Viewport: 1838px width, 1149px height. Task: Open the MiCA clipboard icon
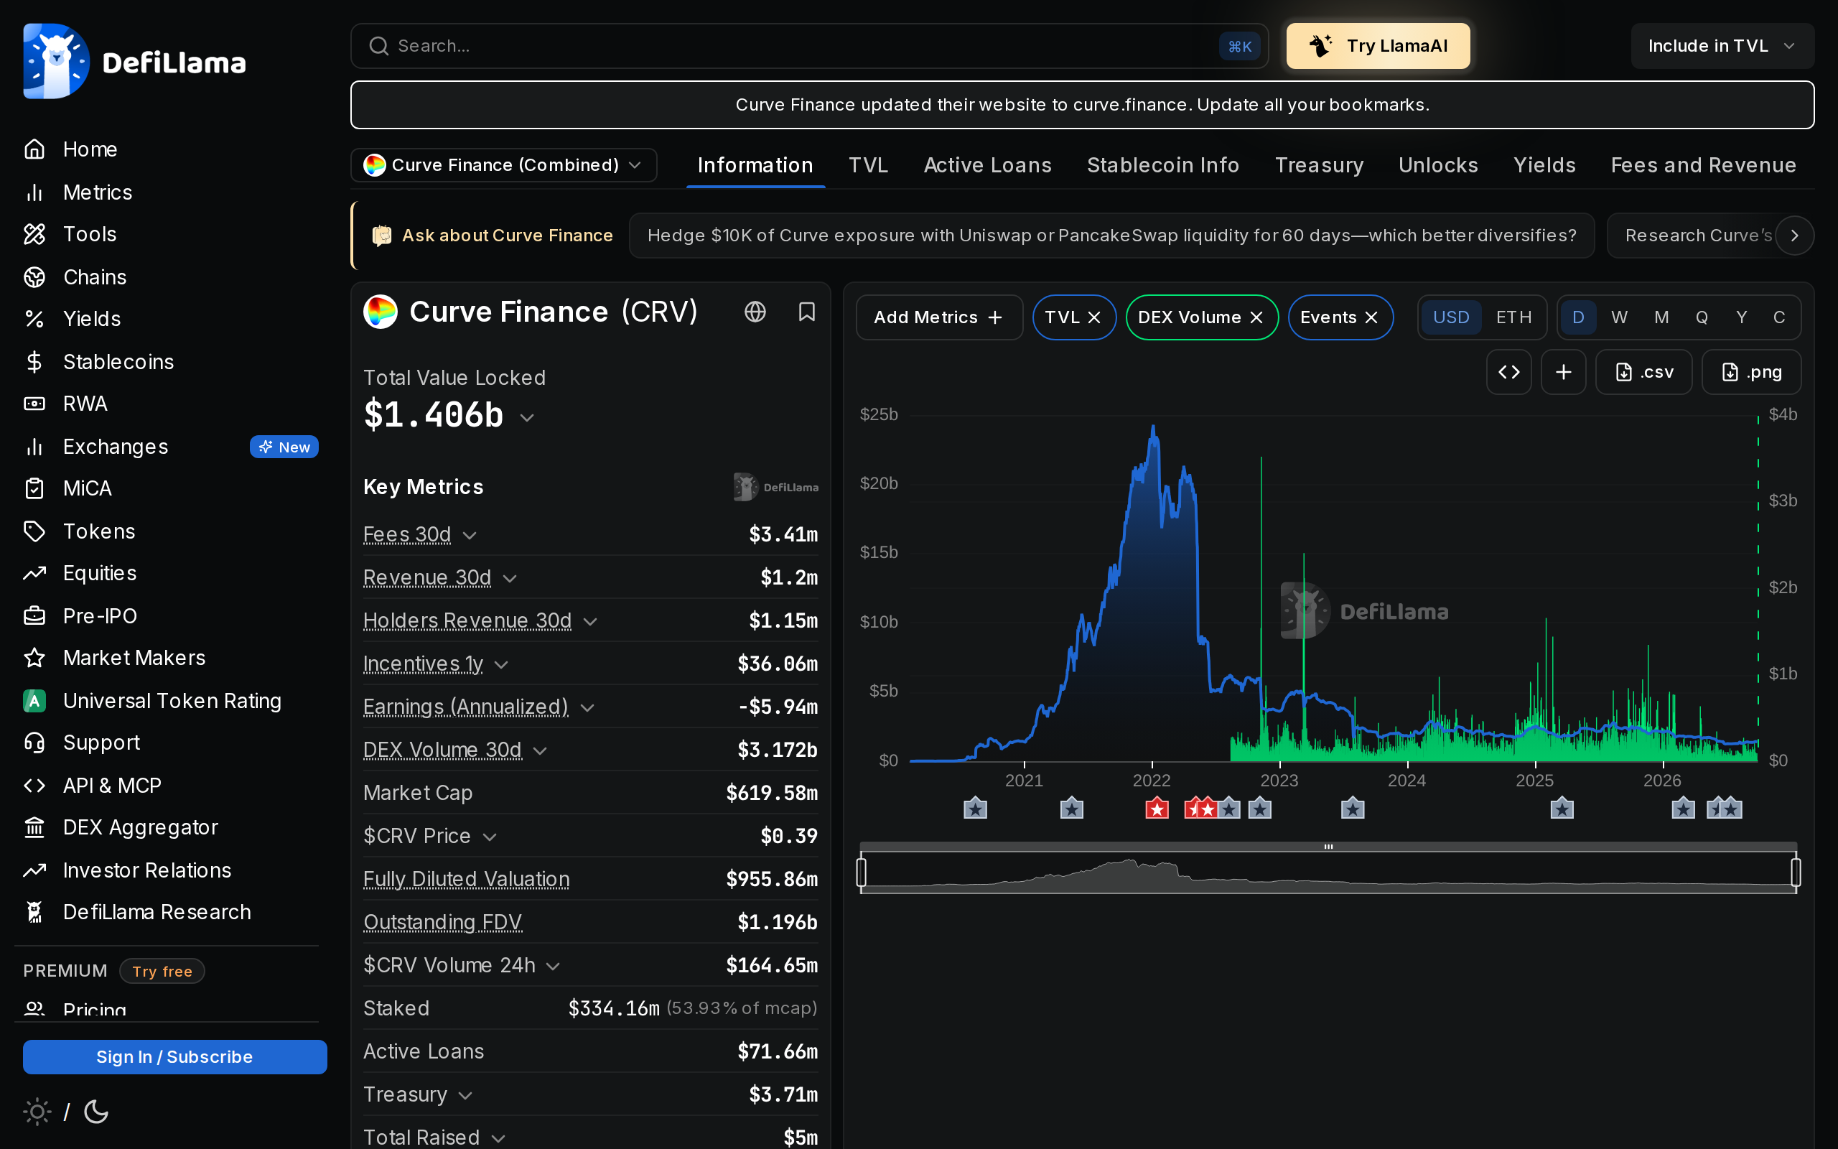tap(34, 488)
